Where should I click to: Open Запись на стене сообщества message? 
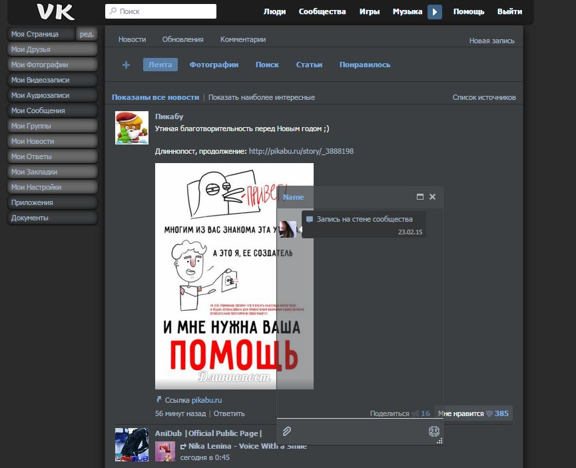364,219
